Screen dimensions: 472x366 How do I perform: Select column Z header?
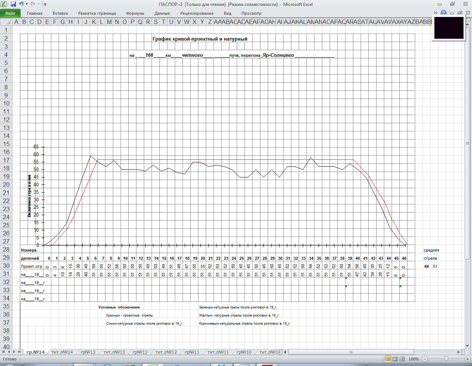pos(210,22)
